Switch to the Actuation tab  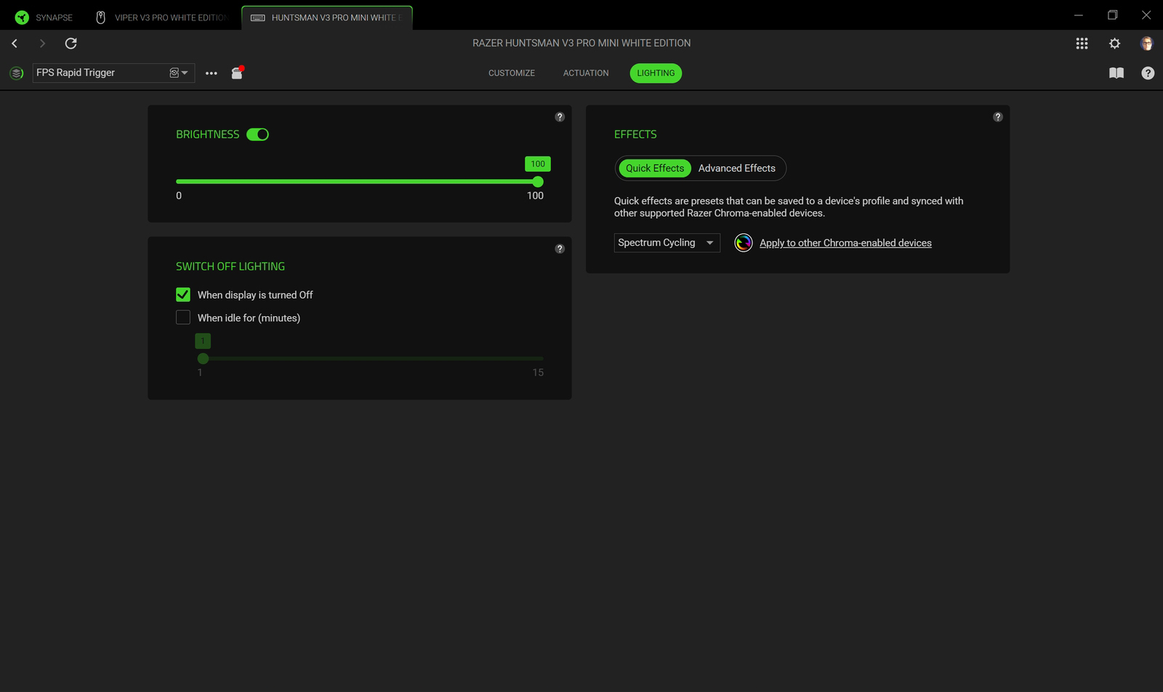click(586, 73)
